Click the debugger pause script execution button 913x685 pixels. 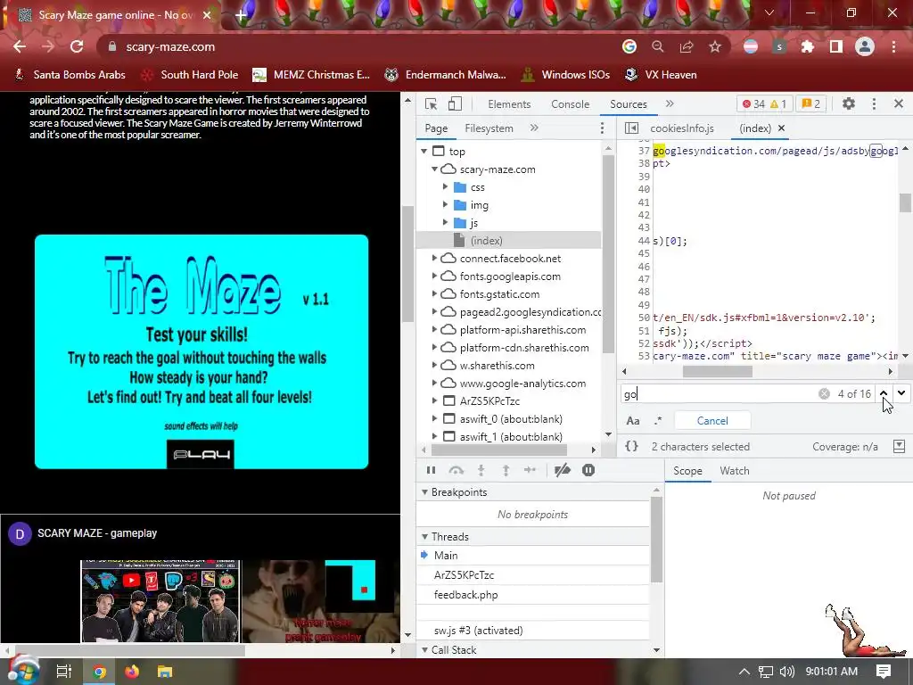tap(431, 471)
